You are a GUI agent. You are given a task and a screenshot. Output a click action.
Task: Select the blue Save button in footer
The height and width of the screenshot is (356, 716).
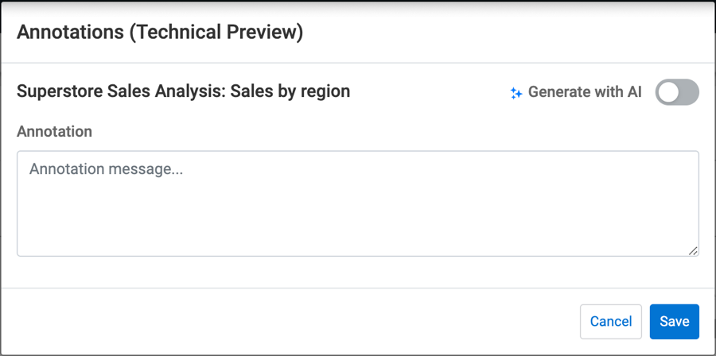(x=674, y=321)
